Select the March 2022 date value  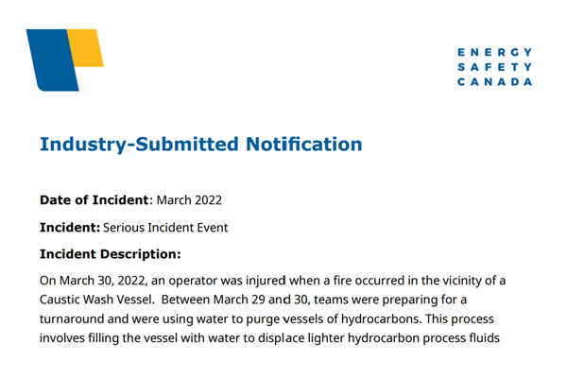pos(189,200)
